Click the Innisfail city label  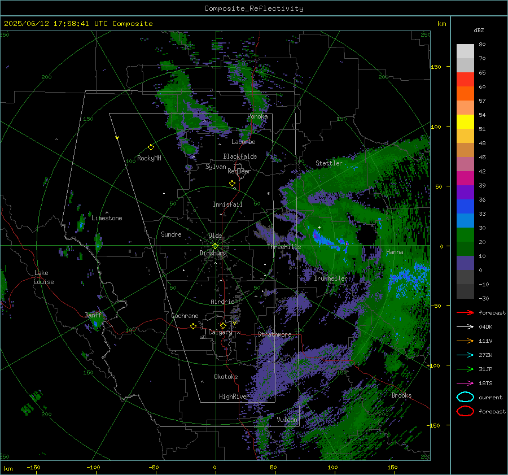[x=227, y=204]
